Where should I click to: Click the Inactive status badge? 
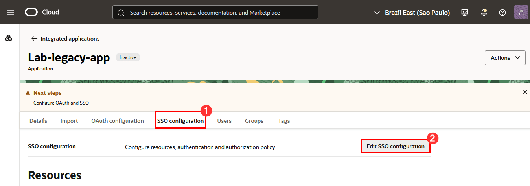coord(128,57)
